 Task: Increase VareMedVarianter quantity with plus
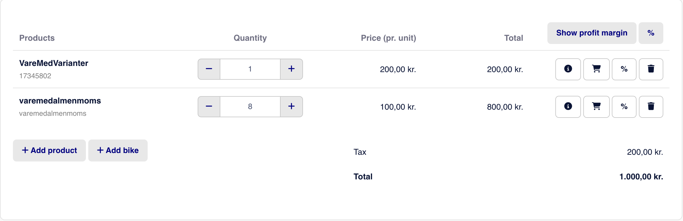pyautogui.click(x=291, y=69)
